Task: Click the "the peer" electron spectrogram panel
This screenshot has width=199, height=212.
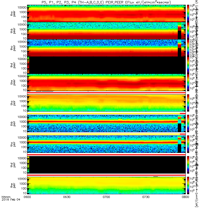Action: pyautogui.click(x=106, y=82)
